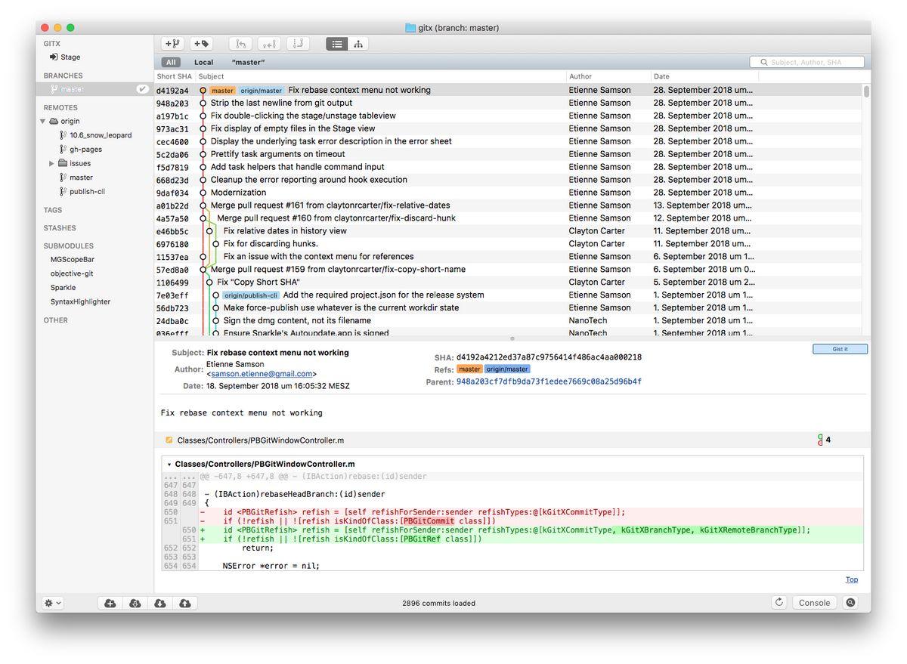
Task: Click the Gist it button
Action: (x=840, y=349)
